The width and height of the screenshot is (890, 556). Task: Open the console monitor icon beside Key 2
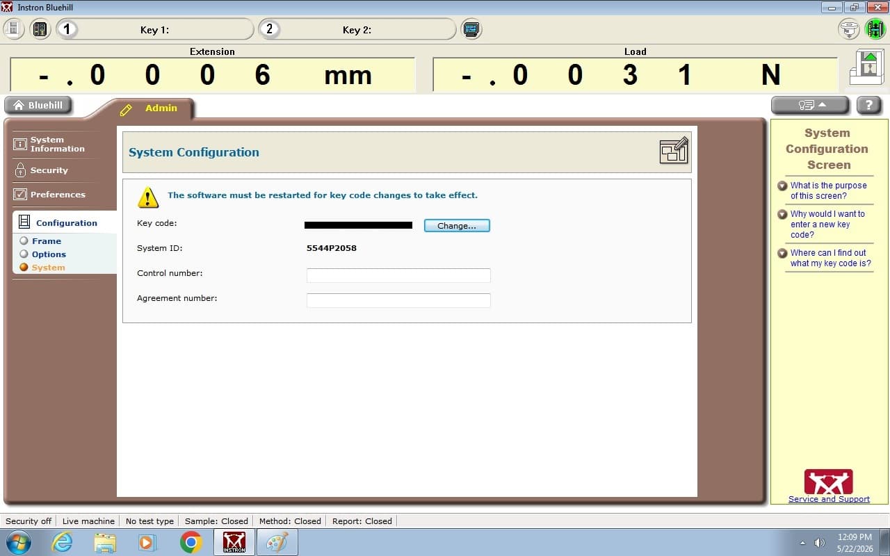coord(471,29)
